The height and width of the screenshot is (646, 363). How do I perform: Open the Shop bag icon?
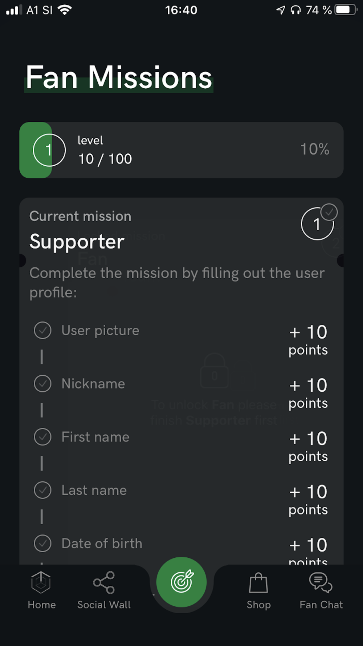[258, 582]
